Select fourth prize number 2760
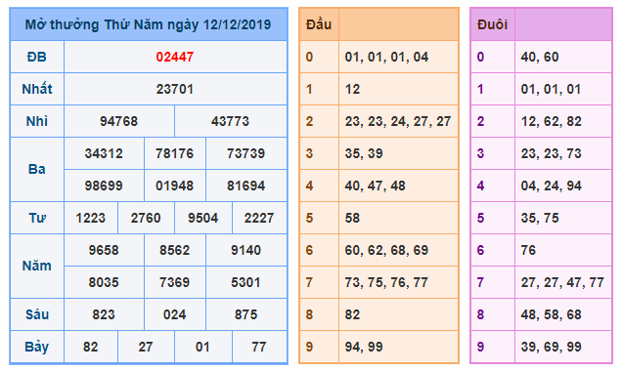The image size is (623, 372). tap(146, 218)
